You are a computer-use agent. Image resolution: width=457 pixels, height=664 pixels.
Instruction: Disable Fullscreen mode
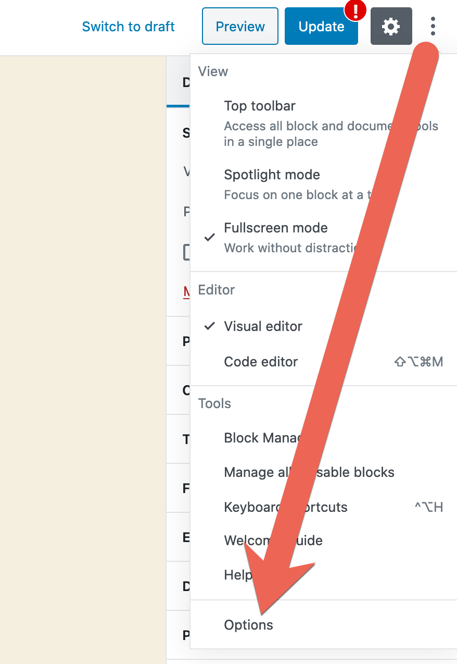(x=275, y=228)
